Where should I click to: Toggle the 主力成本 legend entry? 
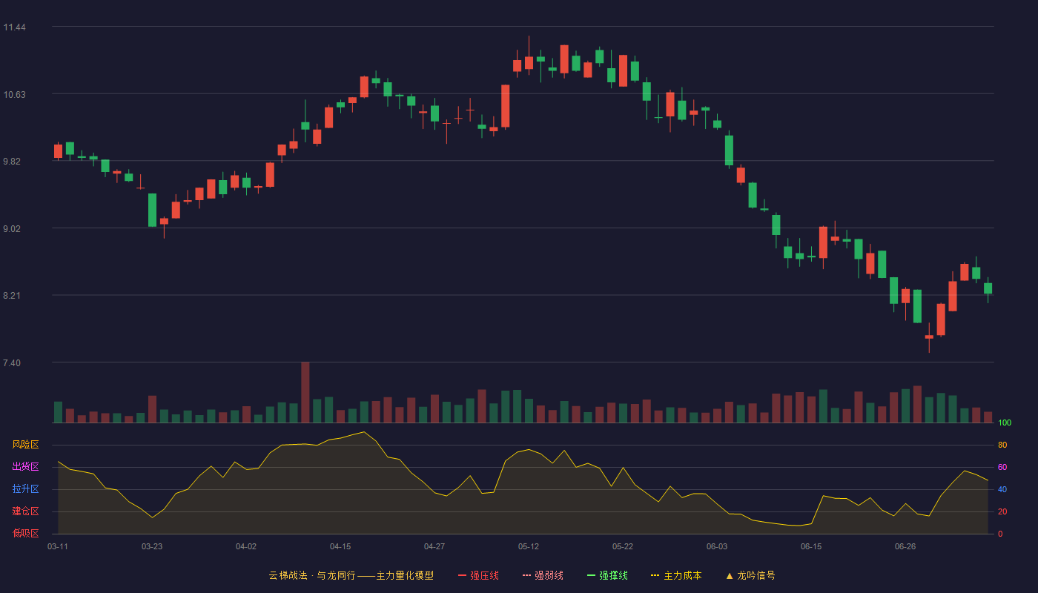[675, 575]
